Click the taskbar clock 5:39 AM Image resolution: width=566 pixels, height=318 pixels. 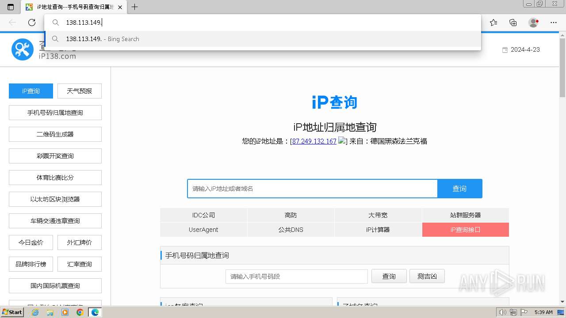click(x=543, y=312)
